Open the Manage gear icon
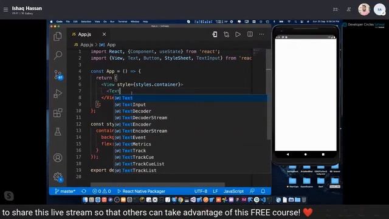Image resolution: width=389 pixels, height=219 pixels. [58, 177]
